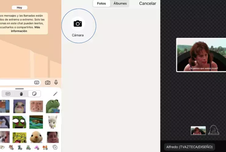
Task: Click the Hoy date label
Action: [x=20, y=8]
